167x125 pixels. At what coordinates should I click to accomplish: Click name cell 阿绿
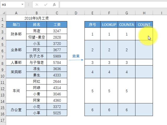(x=37, y=88)
